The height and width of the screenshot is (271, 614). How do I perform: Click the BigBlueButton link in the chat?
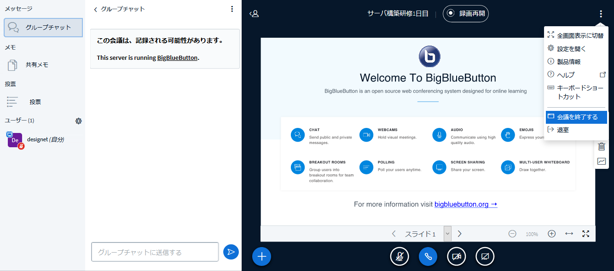177,58
